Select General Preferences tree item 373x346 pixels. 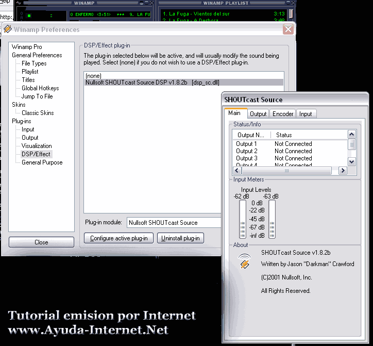tap(37, 55)
